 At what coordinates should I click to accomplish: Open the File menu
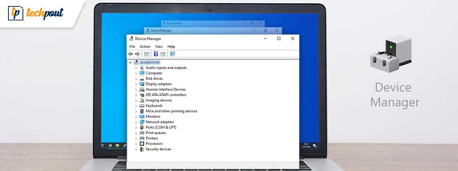pos(132,47)
